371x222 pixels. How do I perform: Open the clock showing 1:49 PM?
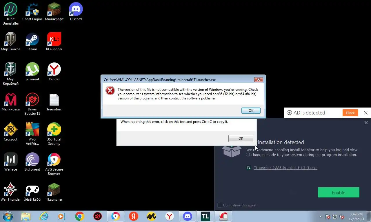356,217
